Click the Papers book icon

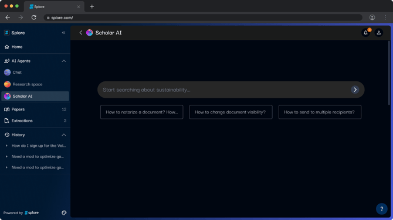7,109
